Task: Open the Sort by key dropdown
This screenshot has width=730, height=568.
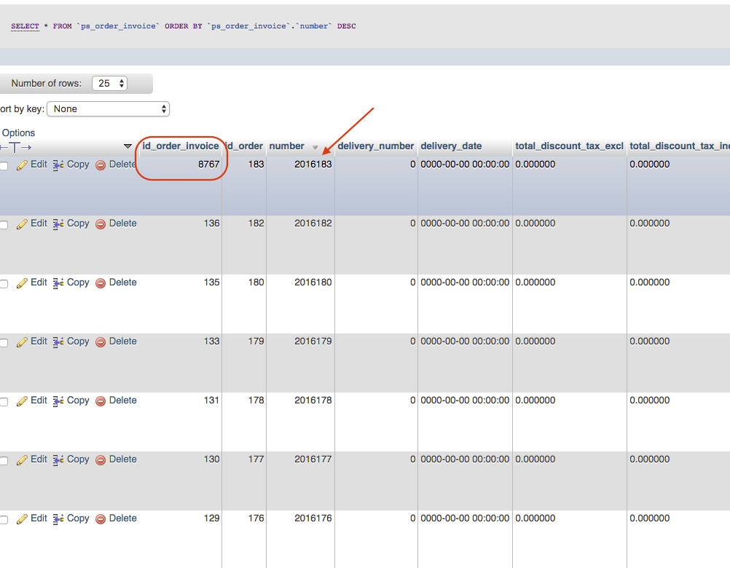Action: click(x=108, y=109)
